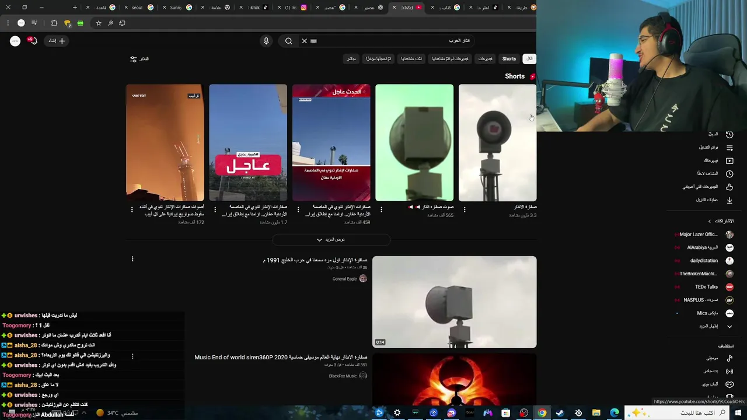Viewport: 747px width, 420px height.
Task: Play the biohazard End of world video
Action: (x=455, y=379)
